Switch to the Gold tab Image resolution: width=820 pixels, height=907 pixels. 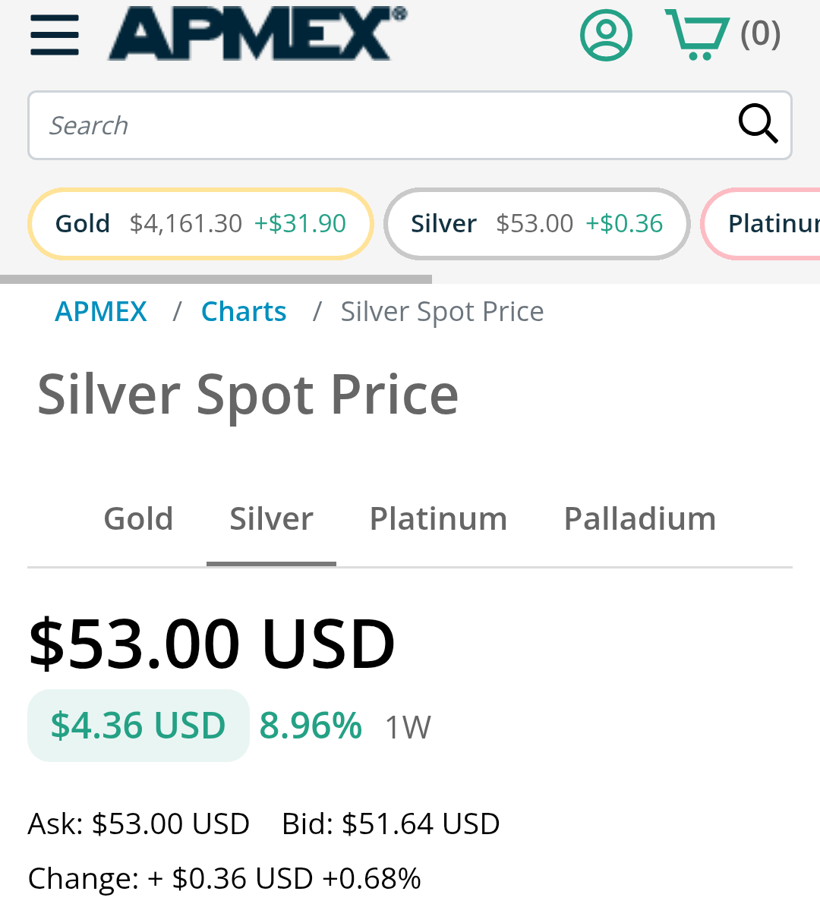138,519
